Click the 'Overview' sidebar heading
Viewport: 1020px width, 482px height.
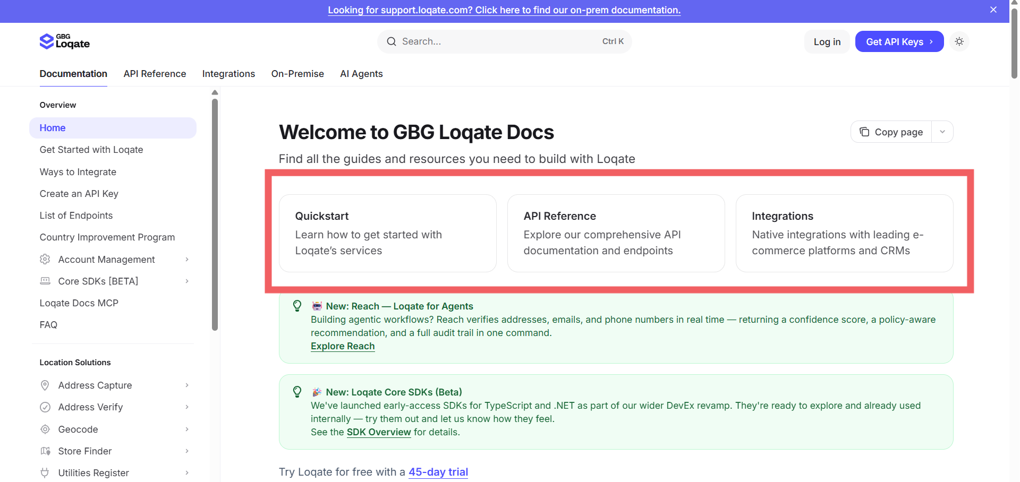tap(58, 105)
